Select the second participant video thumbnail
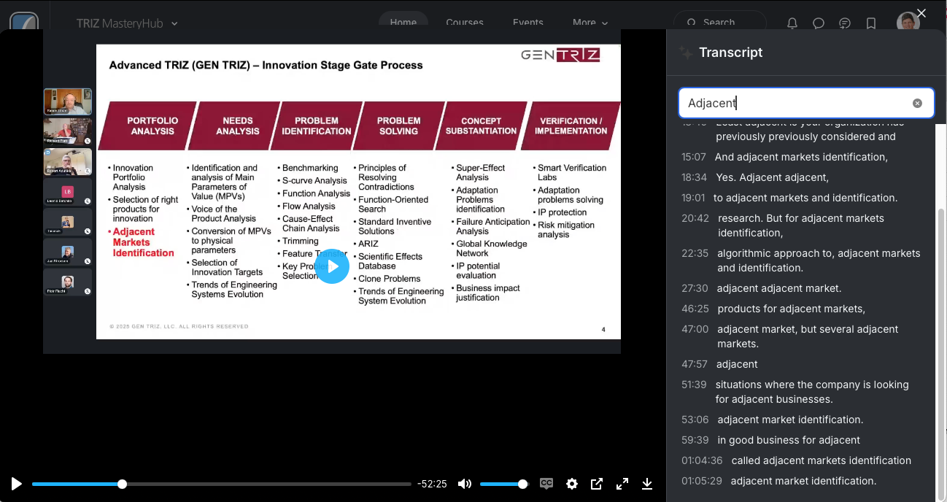This screenshot has width=947, height=502. pyautogui.click(x=68, y=131)
